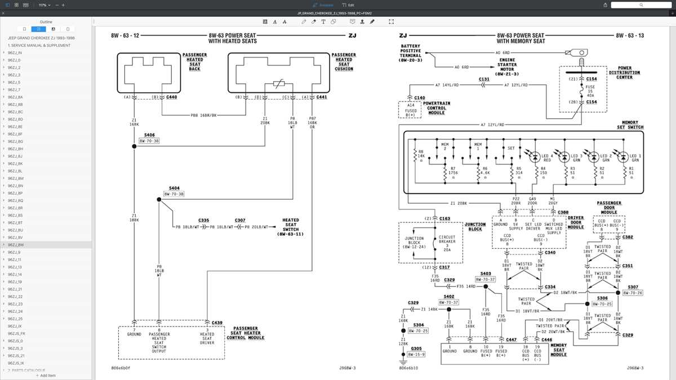Select the content selection marquee tool
The width and height of the screenshot is (676, 380).
[x=392, y=21]
